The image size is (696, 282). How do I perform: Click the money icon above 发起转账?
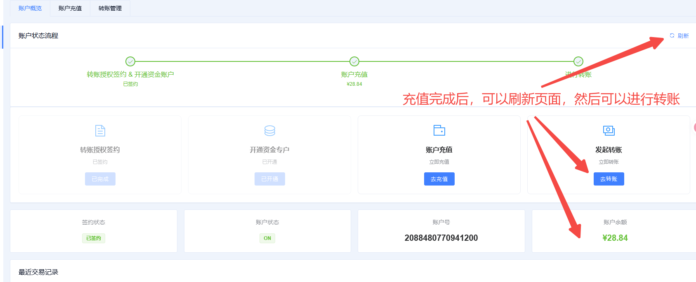point(609,131)
